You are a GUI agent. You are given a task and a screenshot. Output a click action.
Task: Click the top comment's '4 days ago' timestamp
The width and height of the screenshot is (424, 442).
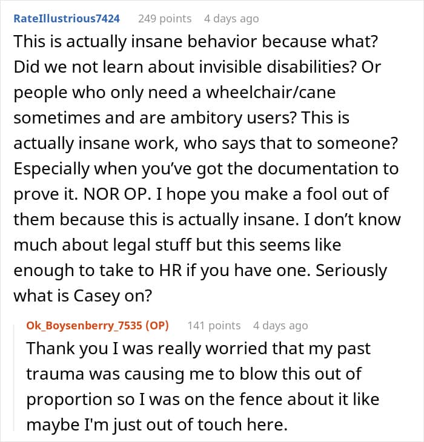pyautogui.click(x=231, y=19)
